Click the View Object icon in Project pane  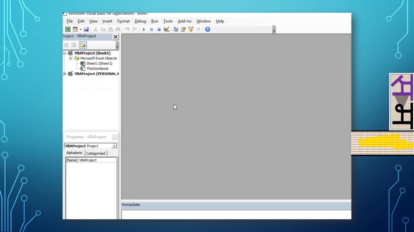click(x=74, y=45)
